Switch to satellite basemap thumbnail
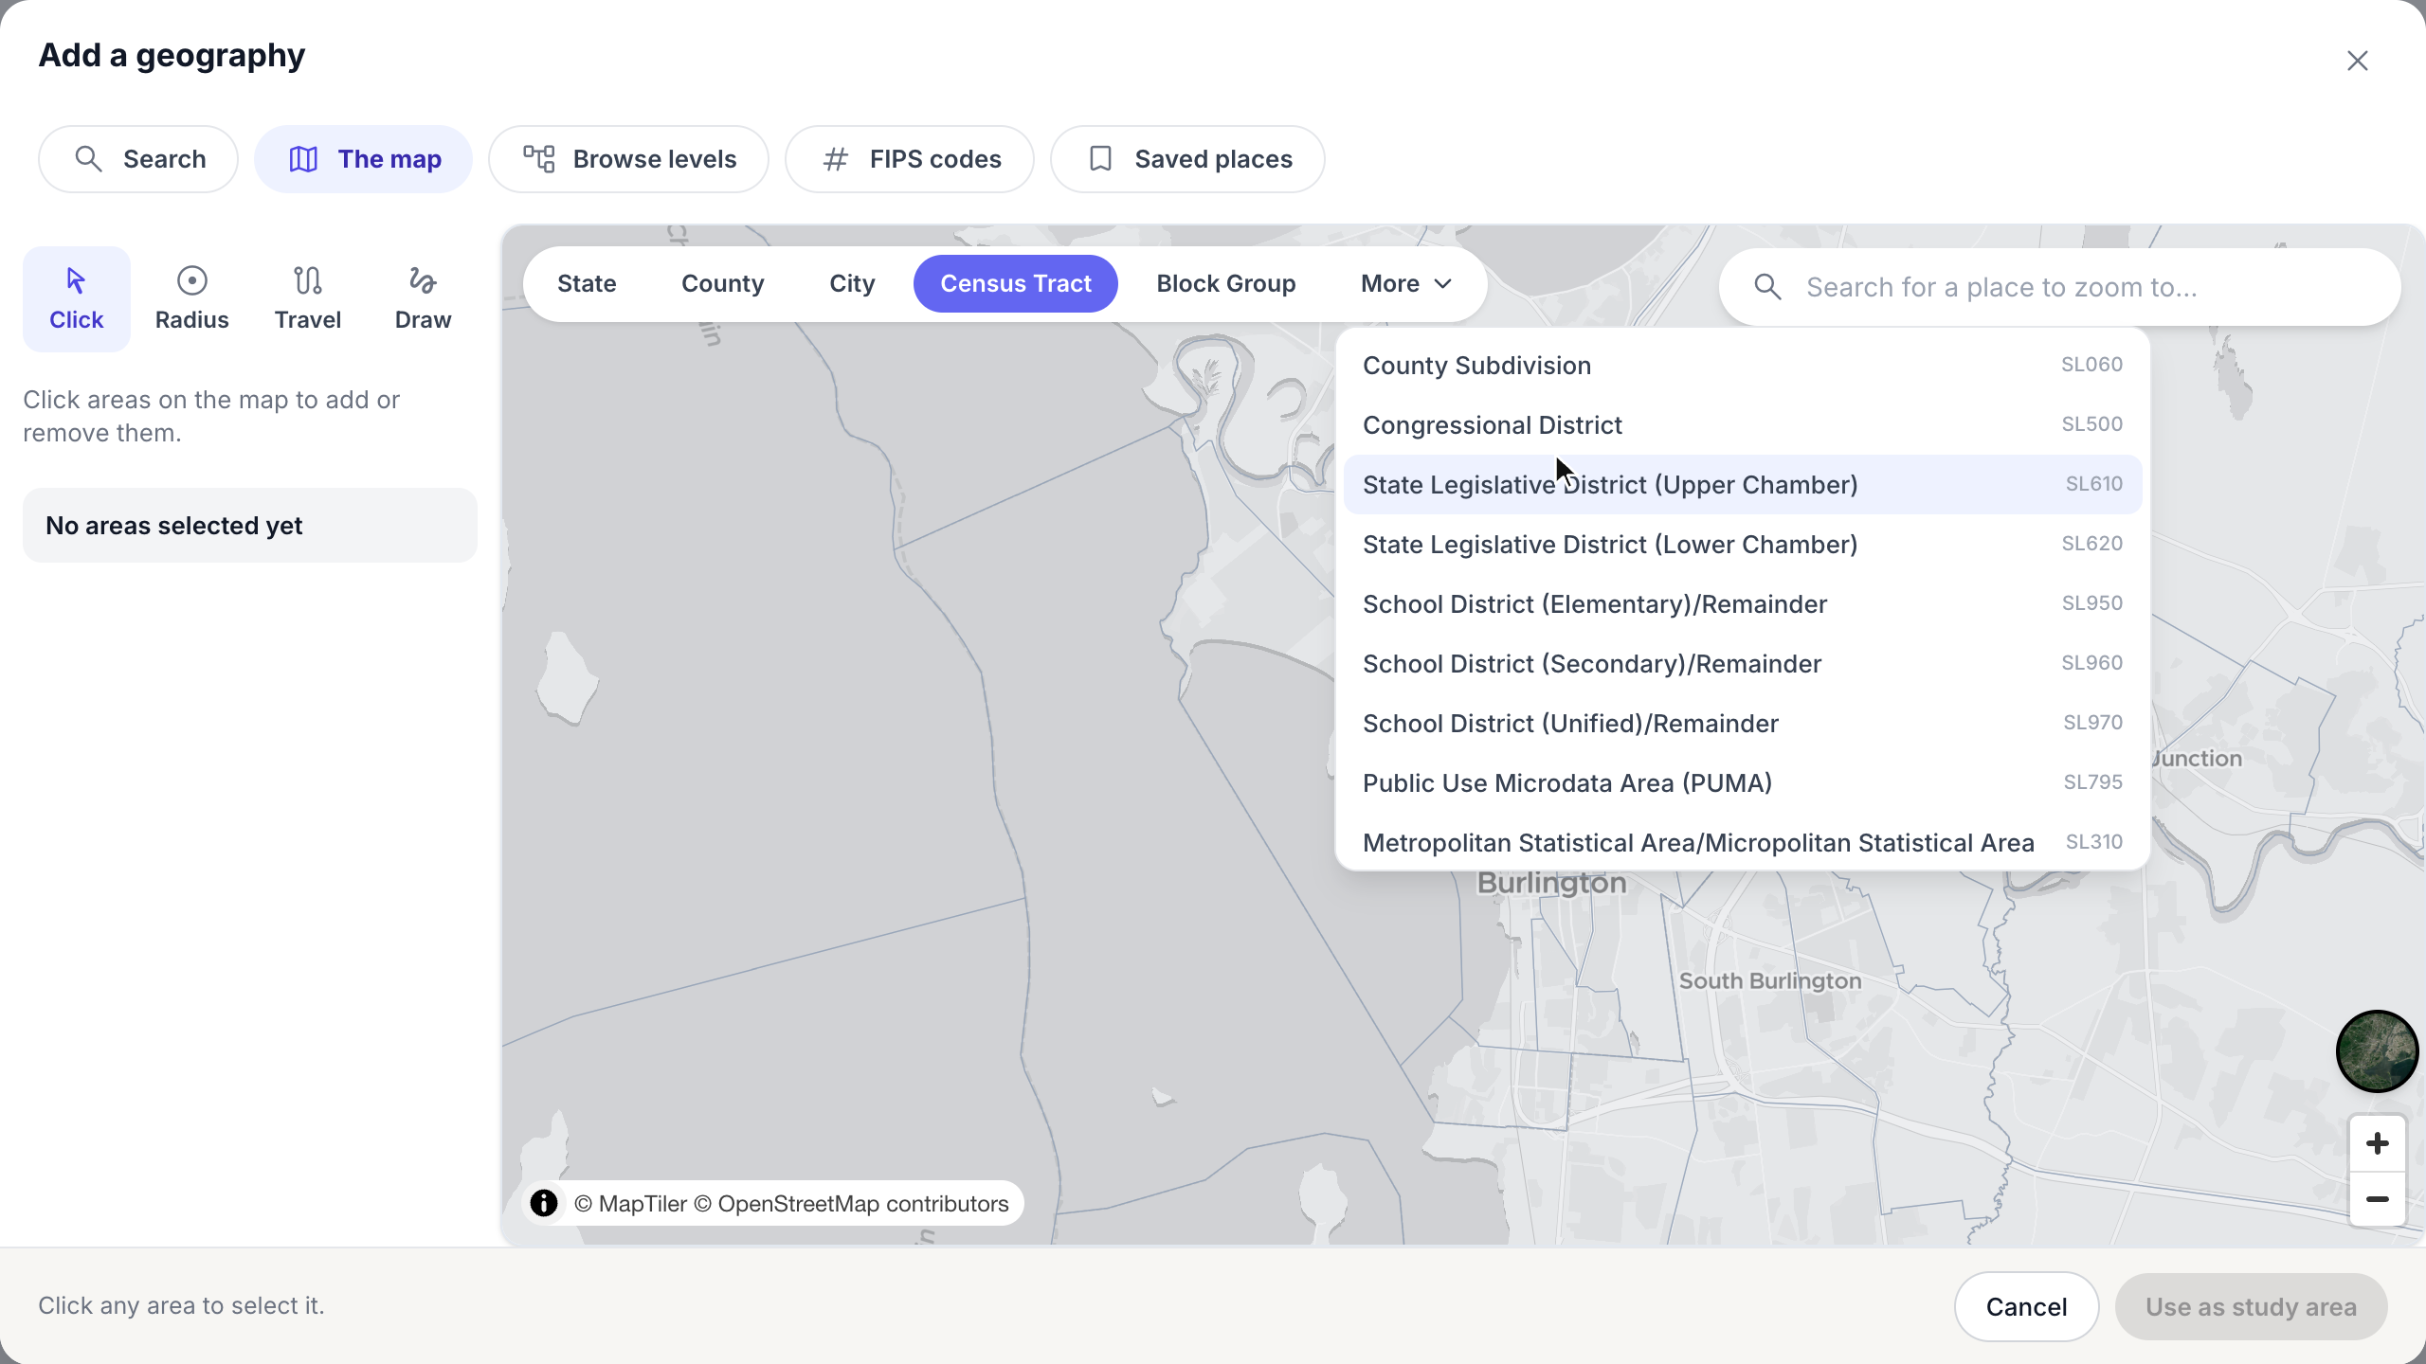Screen dimensions: 2426x1364 click(x=2377, y=1051)
